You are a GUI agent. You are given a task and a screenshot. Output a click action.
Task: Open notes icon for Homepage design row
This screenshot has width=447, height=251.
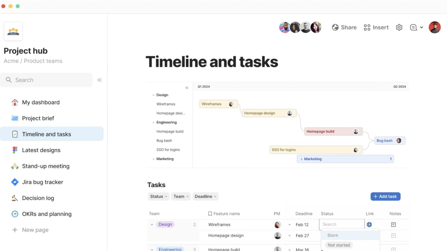click(393, 235)
